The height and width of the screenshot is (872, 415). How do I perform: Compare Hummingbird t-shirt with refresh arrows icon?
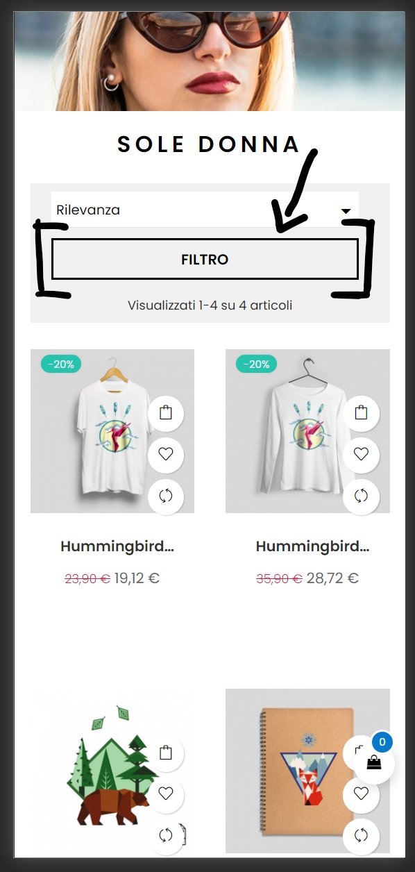click(165, 496)
